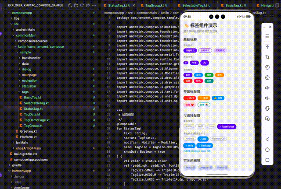
Task: Open TagDemoPage.kt in the explorer
Action: pos(37,120)
